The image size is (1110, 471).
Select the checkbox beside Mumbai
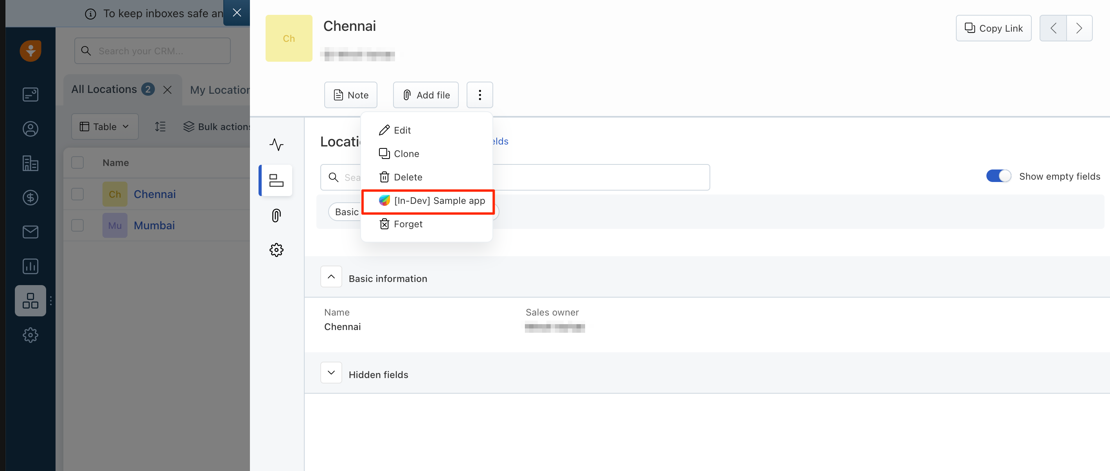coord(77,225)
